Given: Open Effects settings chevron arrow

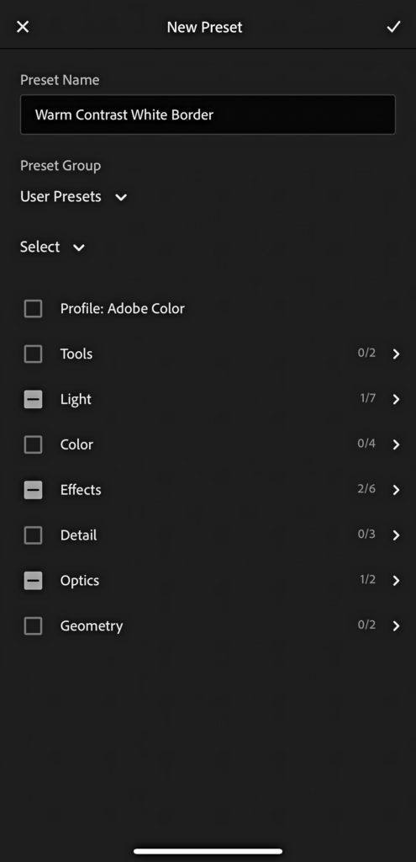Looking at the screenshot, I should pos(396,490).
